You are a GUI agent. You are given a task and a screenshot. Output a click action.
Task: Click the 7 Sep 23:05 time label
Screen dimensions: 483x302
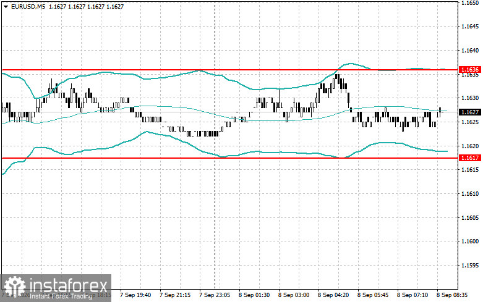click(215, 295)
